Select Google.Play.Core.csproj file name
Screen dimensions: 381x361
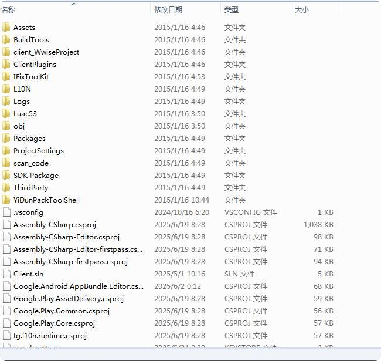click(x=54, y=323)
